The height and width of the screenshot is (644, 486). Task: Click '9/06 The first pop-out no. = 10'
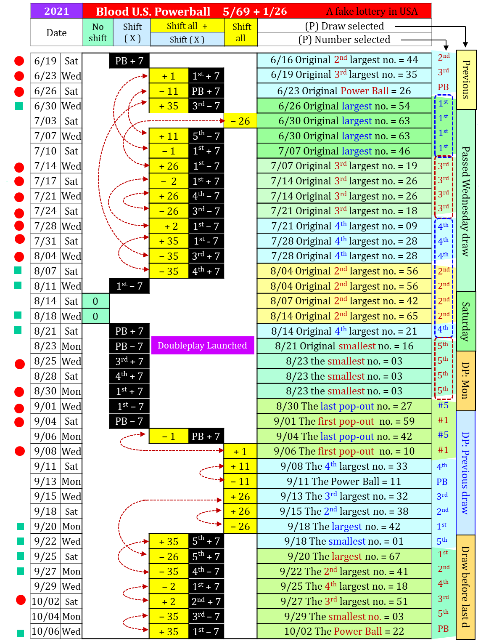pos(344,451)
